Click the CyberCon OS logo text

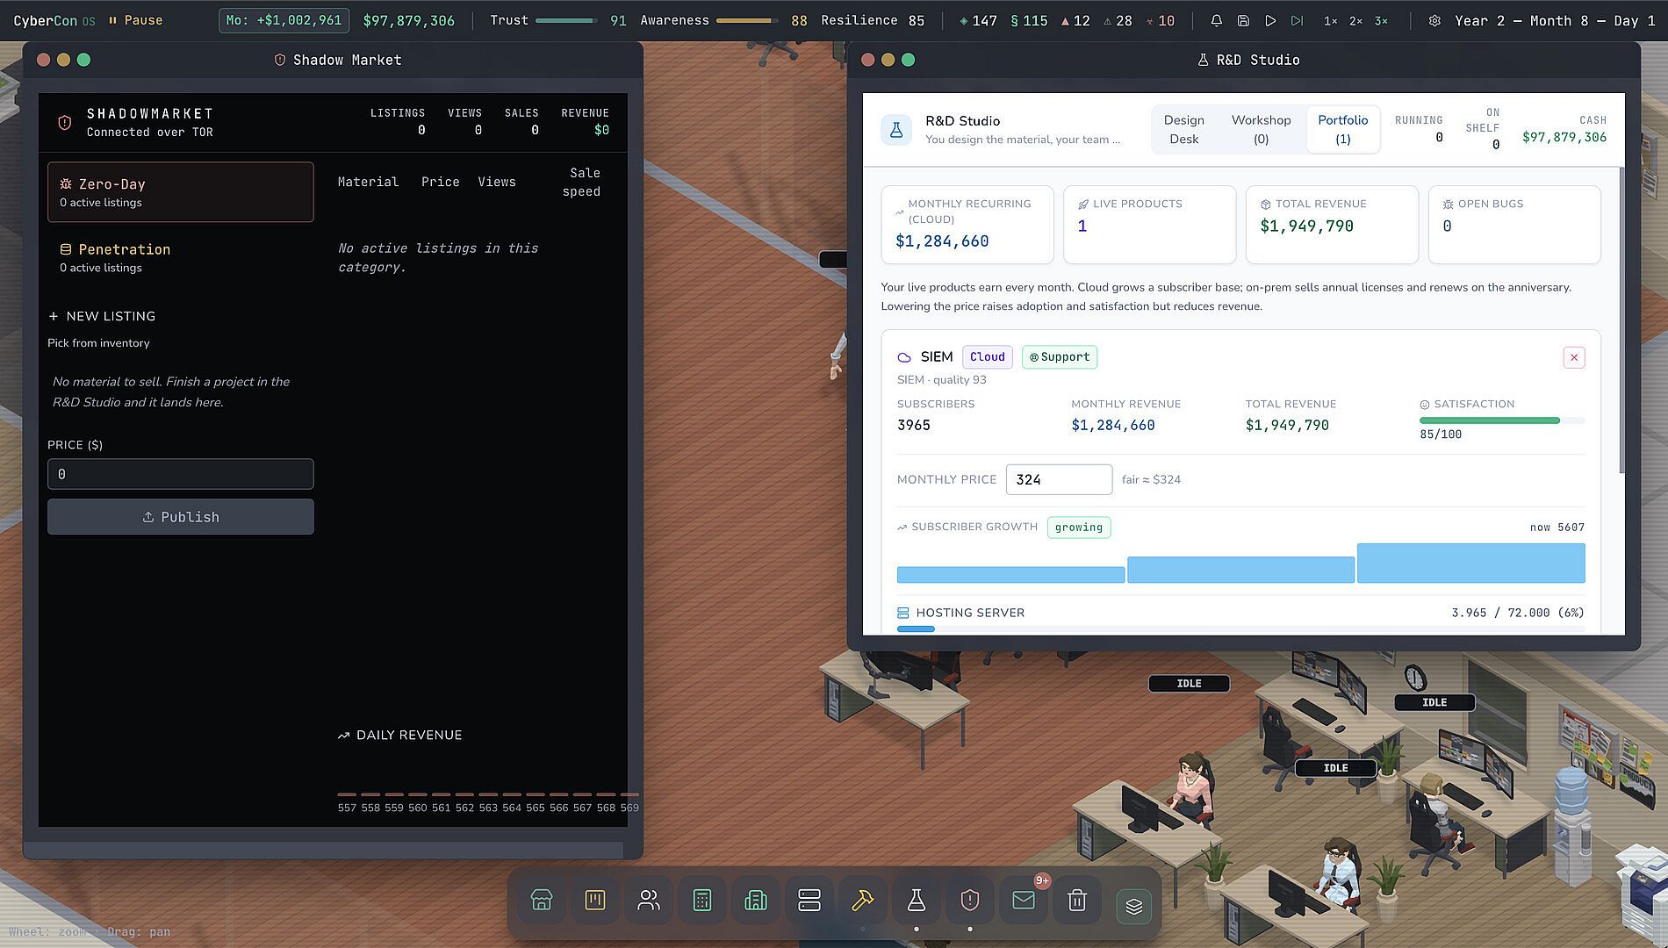tap(54, 20)
